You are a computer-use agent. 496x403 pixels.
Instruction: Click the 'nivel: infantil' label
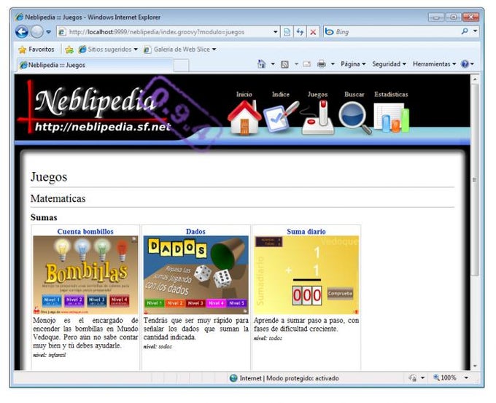pyautogui.click(x=50, y=355)
